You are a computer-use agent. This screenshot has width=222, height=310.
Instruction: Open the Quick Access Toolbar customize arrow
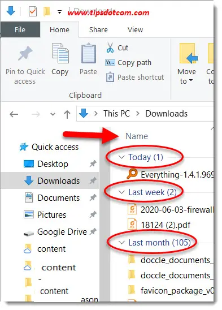click(59, 12)
